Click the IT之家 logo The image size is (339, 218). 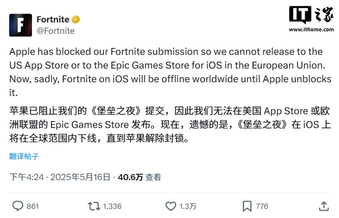pyautogui.click(x=308, y=16)
